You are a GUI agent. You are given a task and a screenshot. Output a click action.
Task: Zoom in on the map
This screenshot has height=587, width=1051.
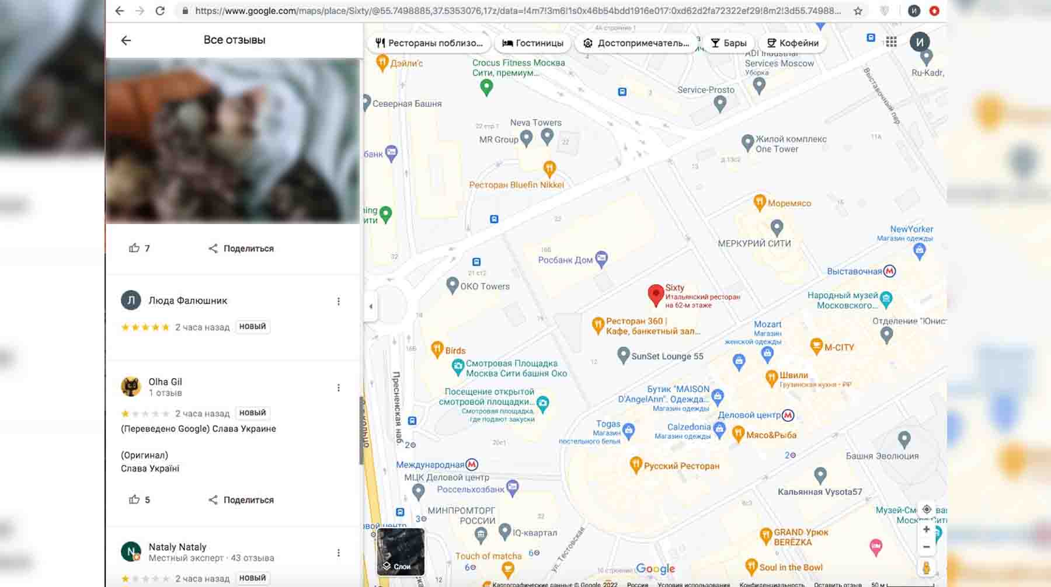point(926,529)
